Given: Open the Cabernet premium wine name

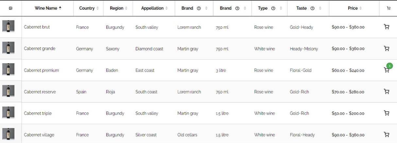Looking at the screenshot, I should click(42, 70).
